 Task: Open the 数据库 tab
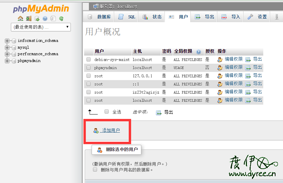point(99,17)
